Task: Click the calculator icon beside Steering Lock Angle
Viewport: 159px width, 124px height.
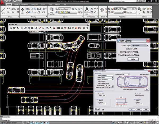Action: [112, 86]
